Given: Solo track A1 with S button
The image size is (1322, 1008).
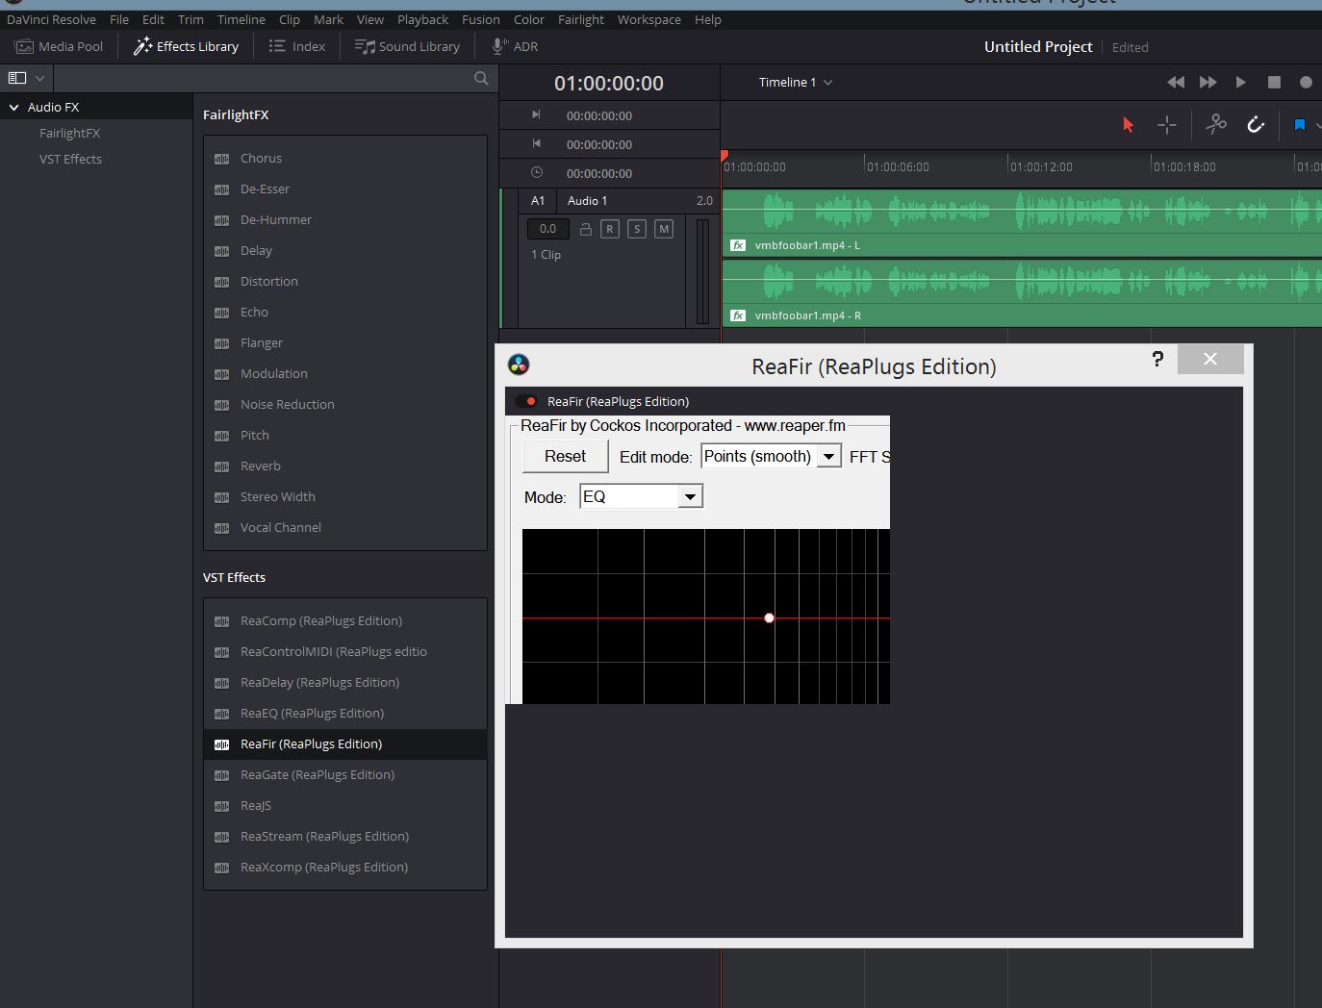Looking at the screenshot, I should click(x=637, y=229).
